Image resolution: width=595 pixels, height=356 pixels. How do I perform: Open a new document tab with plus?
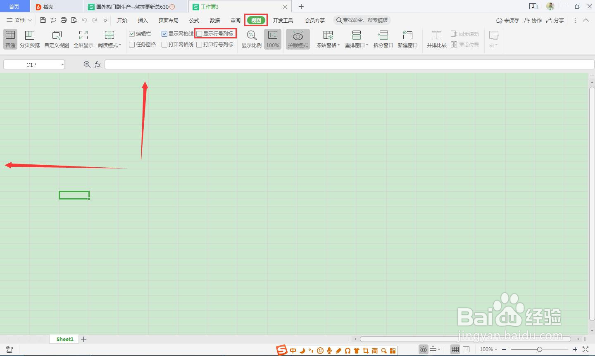pos(301,7)
